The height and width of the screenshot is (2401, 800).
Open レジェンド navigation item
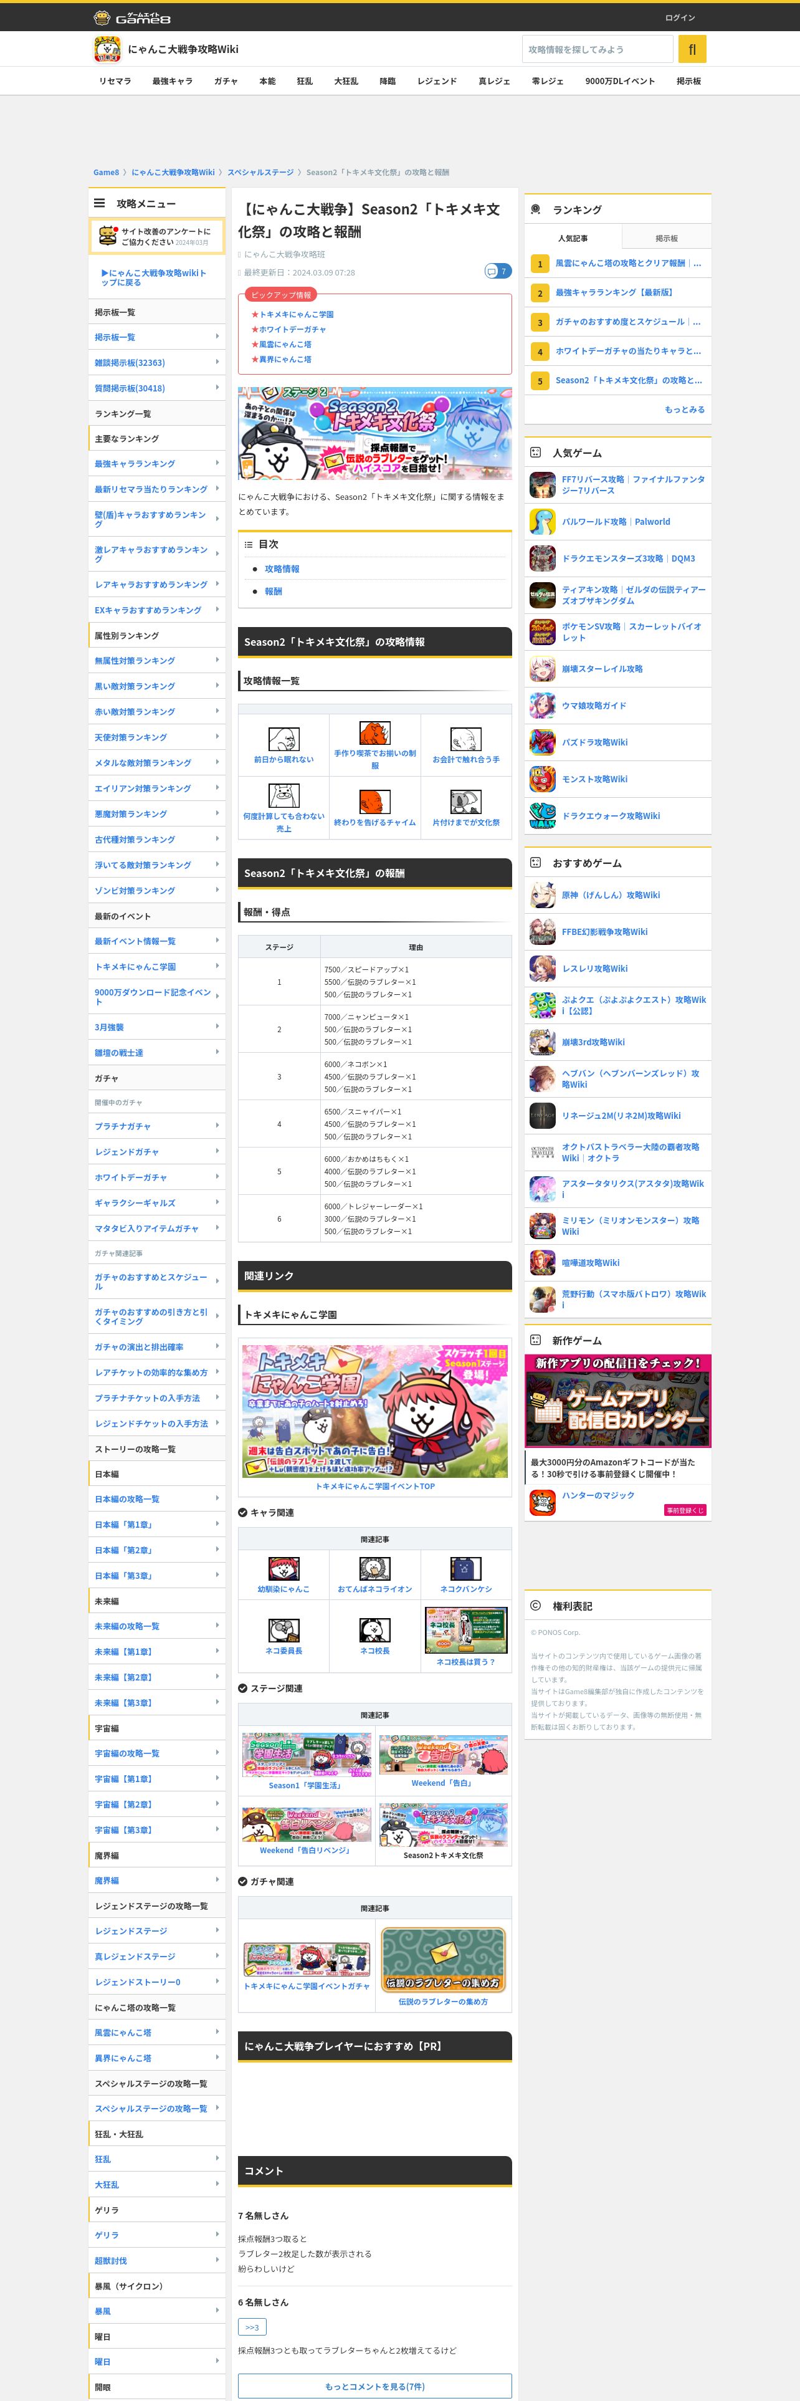pyautogui.click(x=437, y=81)
